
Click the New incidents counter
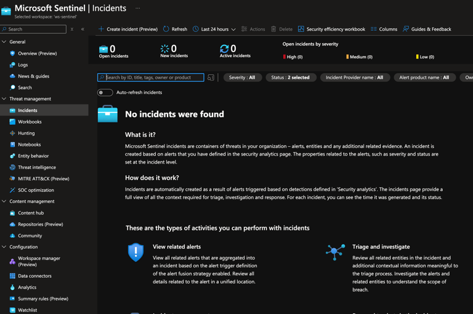click(x=174, y=51)
